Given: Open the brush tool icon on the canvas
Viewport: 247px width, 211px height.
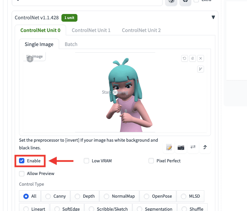Looking at the screenshot, I should pos(201,69).
